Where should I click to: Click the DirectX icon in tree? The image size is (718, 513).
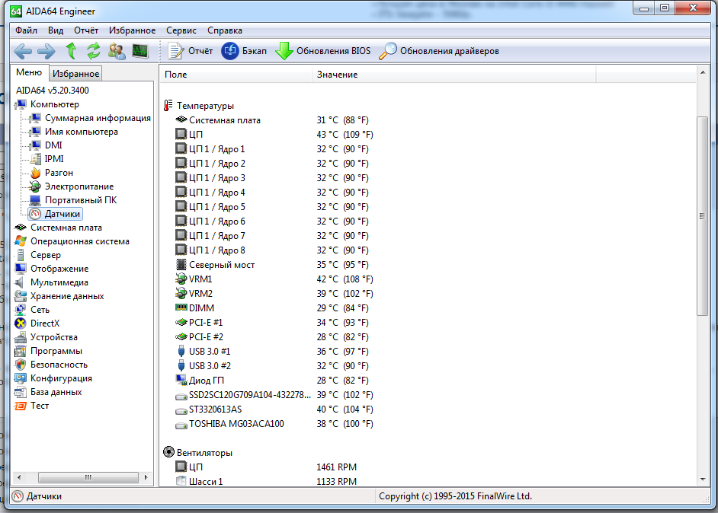tap(21, 323)
